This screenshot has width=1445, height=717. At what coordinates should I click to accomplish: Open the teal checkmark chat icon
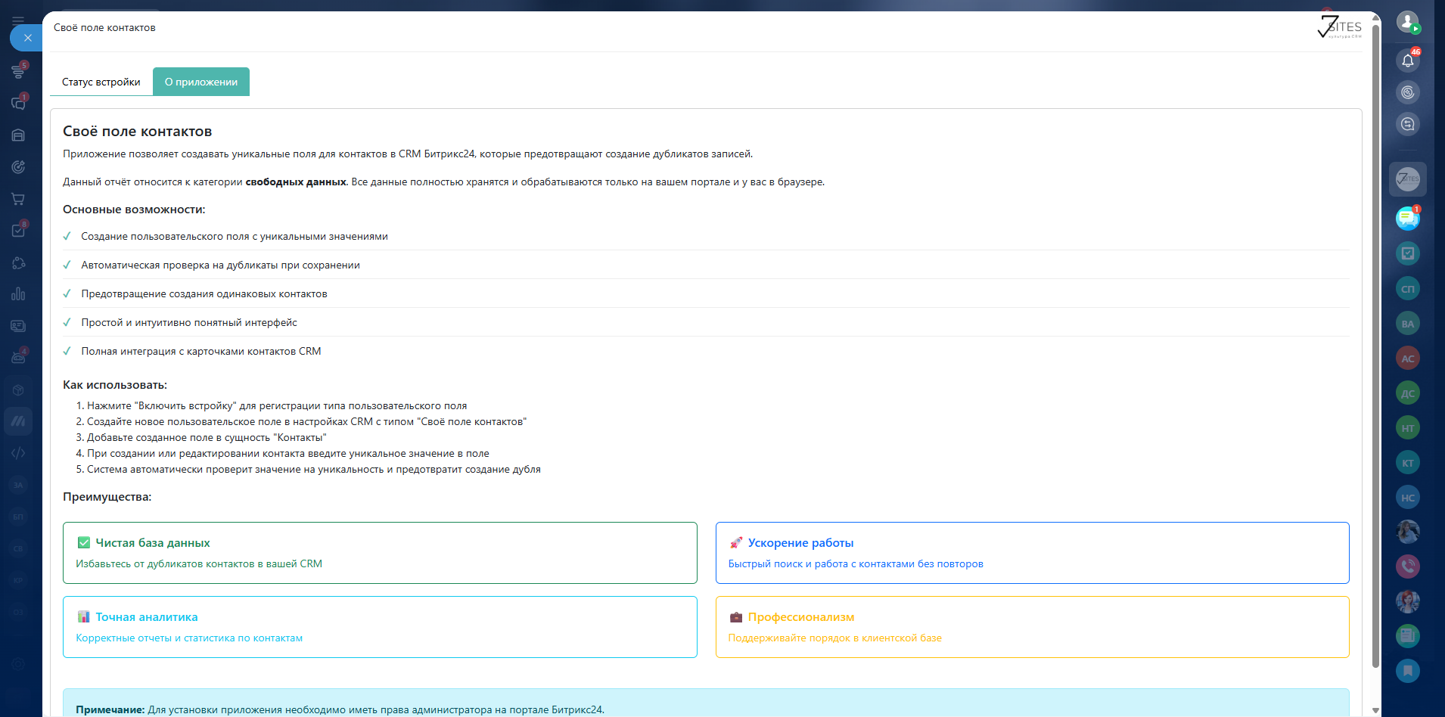click(x=1408, y=253)
